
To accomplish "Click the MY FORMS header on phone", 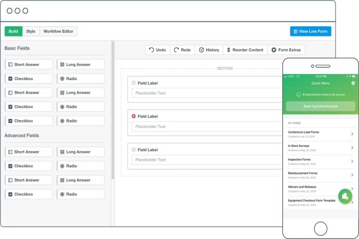I will point(294,123).
